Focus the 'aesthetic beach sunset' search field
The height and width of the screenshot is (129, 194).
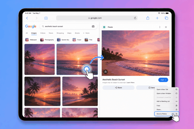69,26
